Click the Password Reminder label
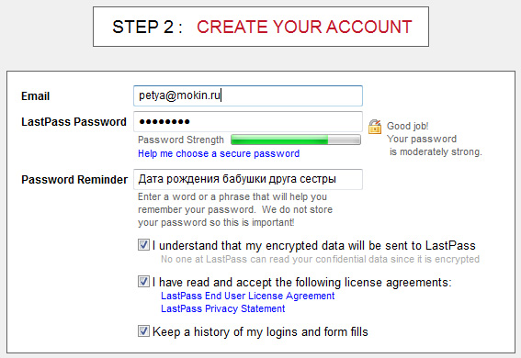Screen dimensions: 521x358 (74, 180)
